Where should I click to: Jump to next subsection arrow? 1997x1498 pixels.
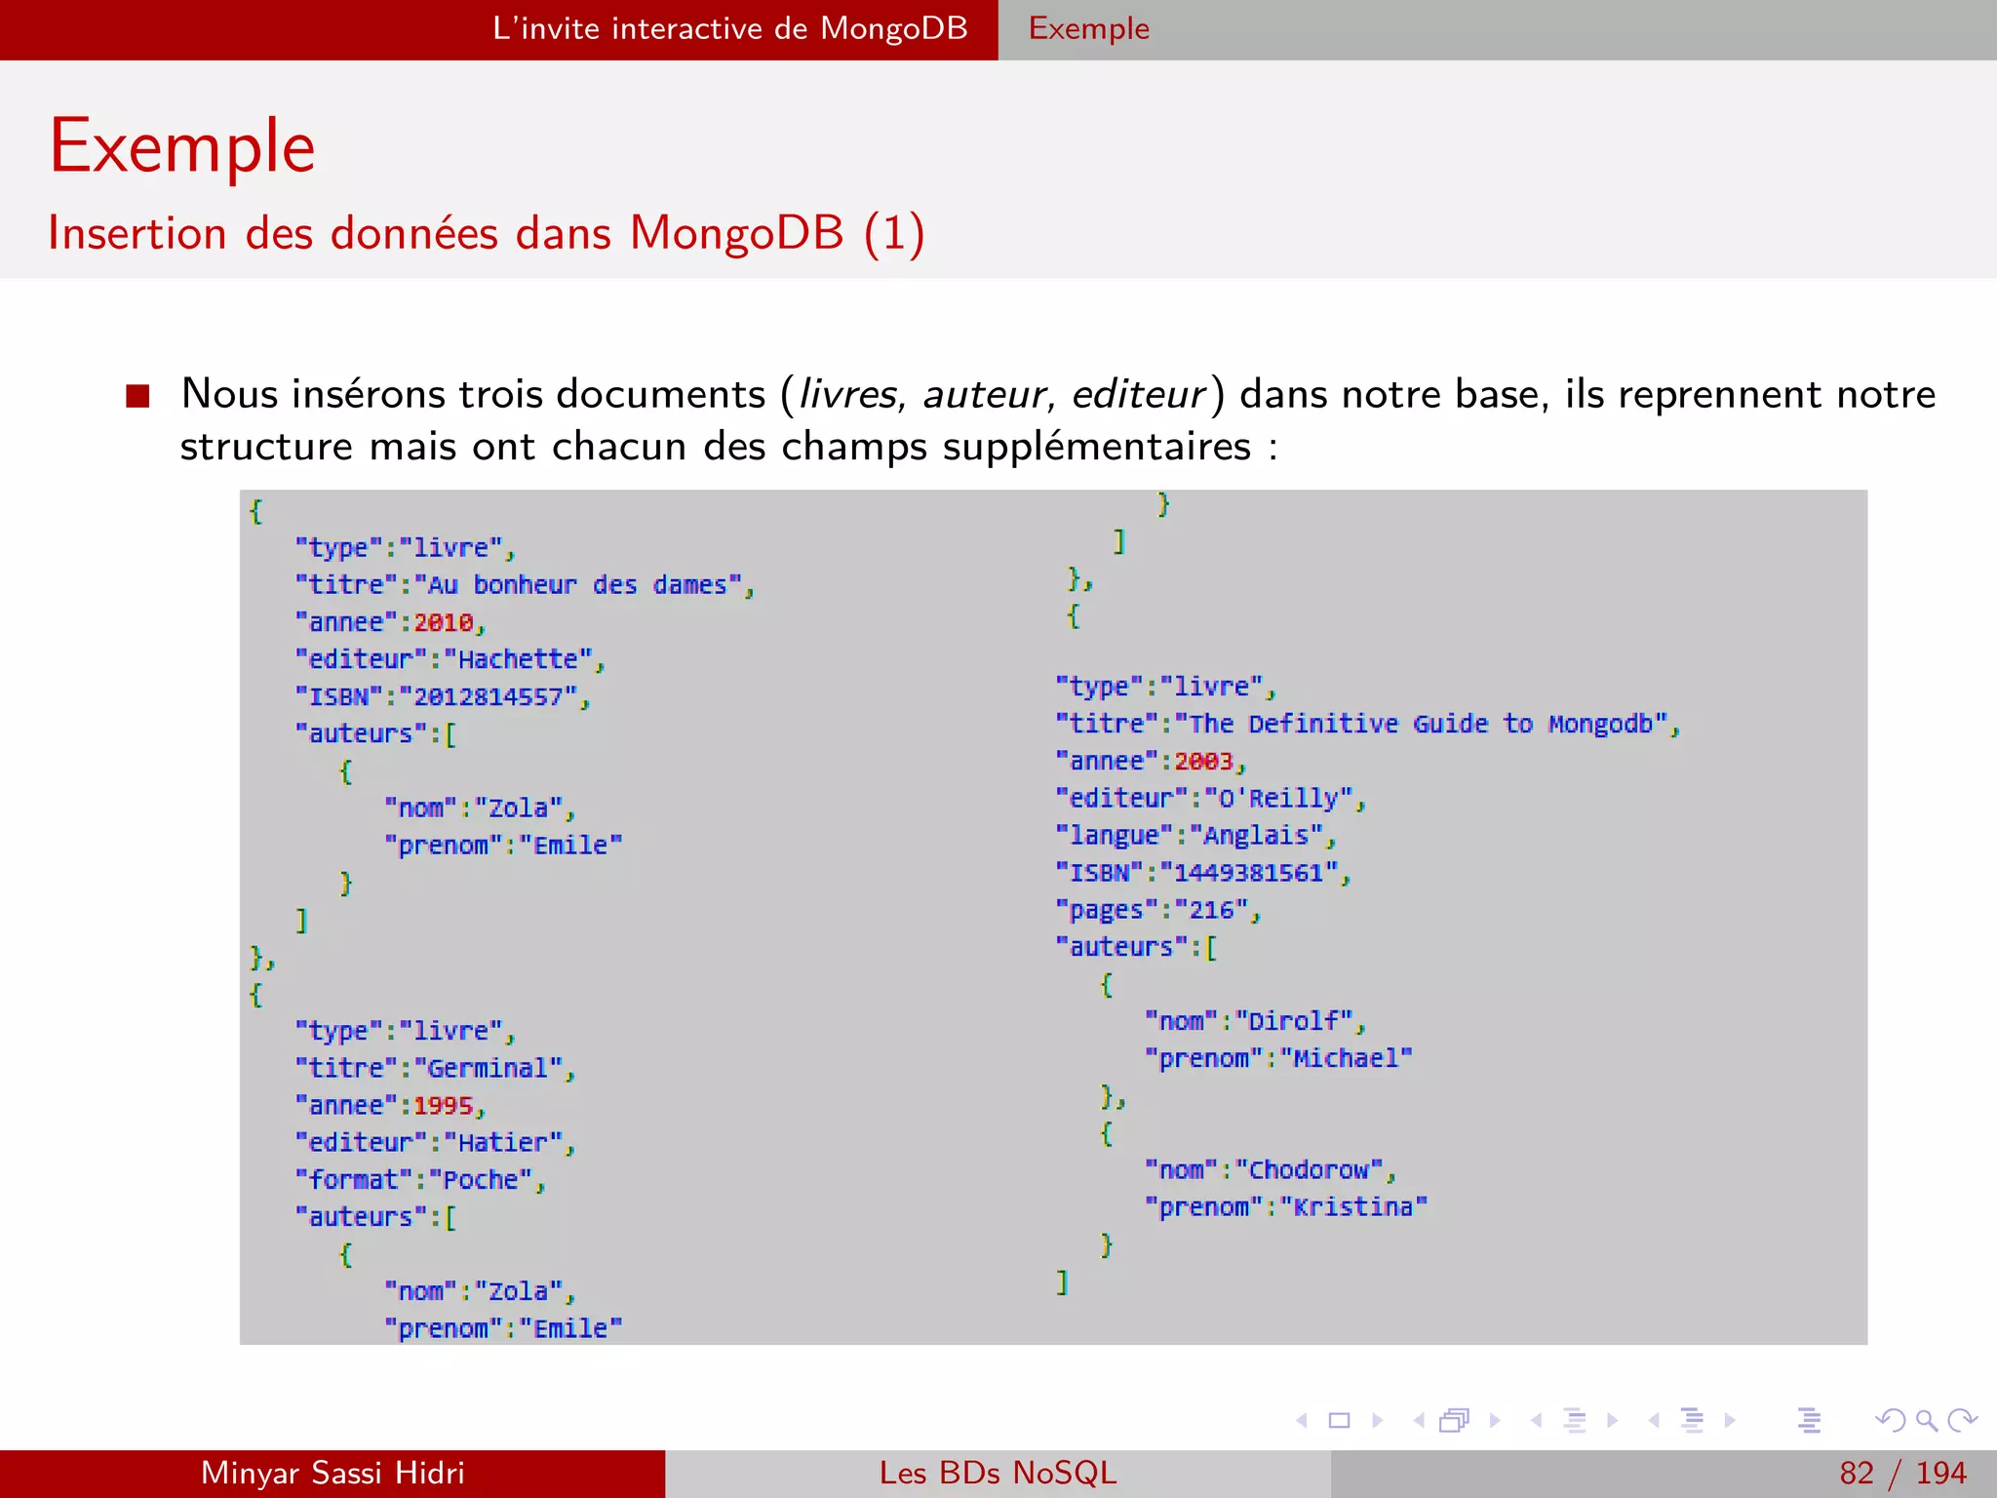[1612, 1420]
